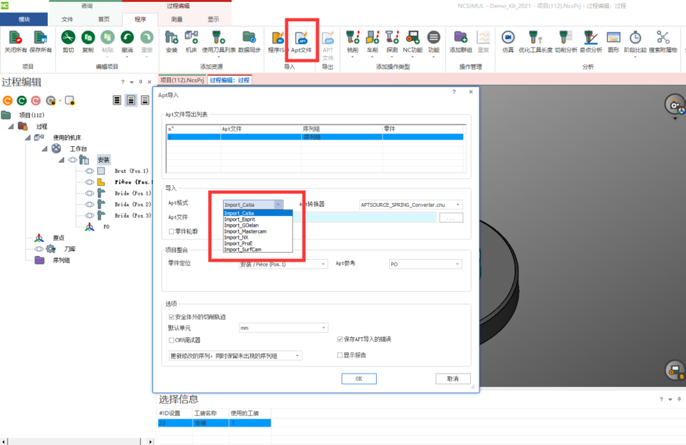Viewport: 686px width, 445px height.
Task: Toggle visibility eye for Bride (Pos.3)
Action: [89, 216]
